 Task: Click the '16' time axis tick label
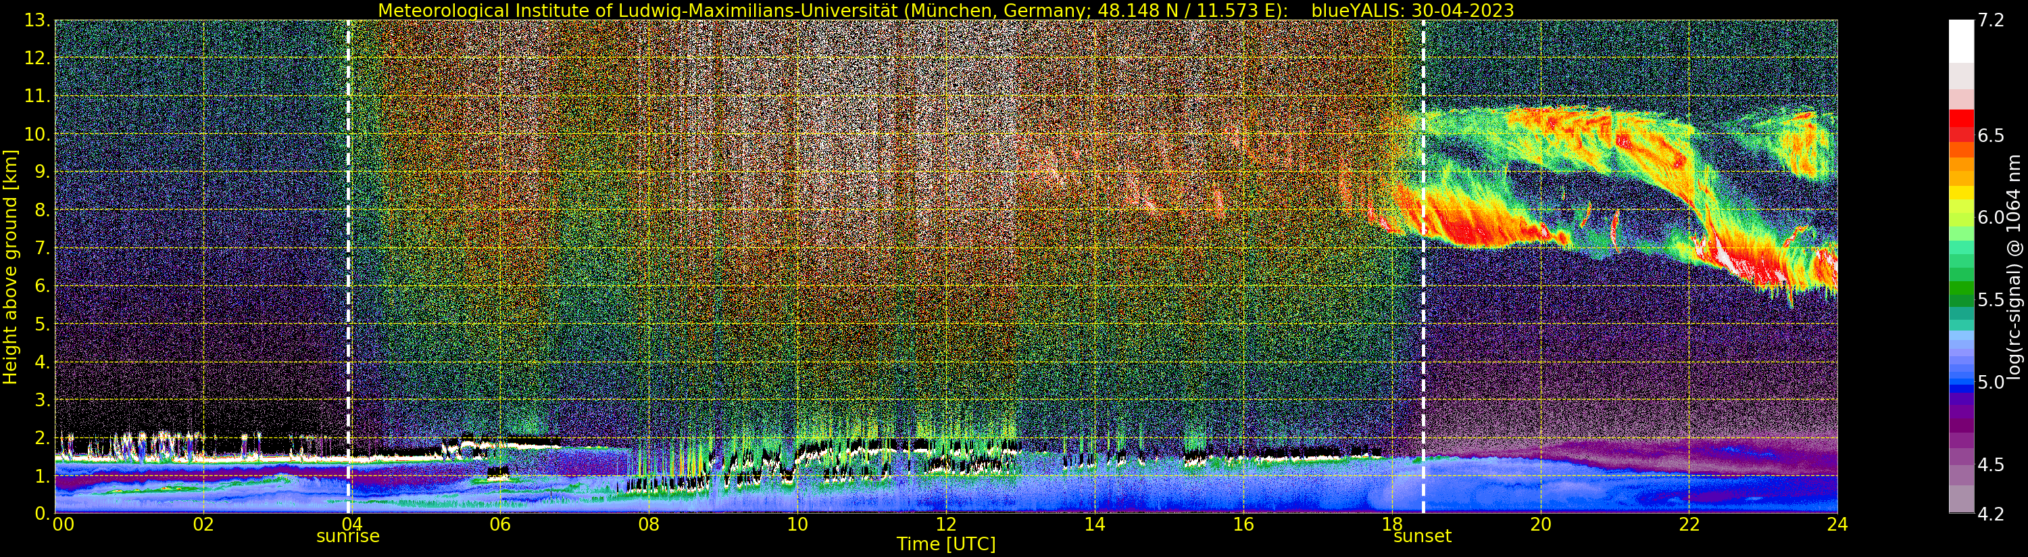point(1243,525)
